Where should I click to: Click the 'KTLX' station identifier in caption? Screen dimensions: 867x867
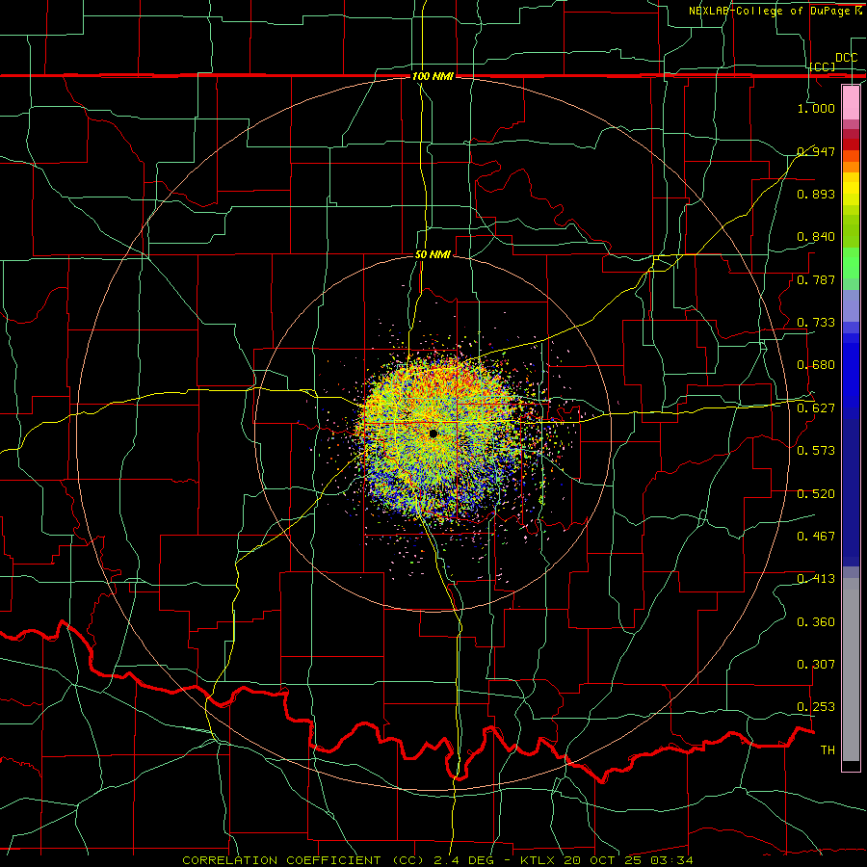point(537,860)
